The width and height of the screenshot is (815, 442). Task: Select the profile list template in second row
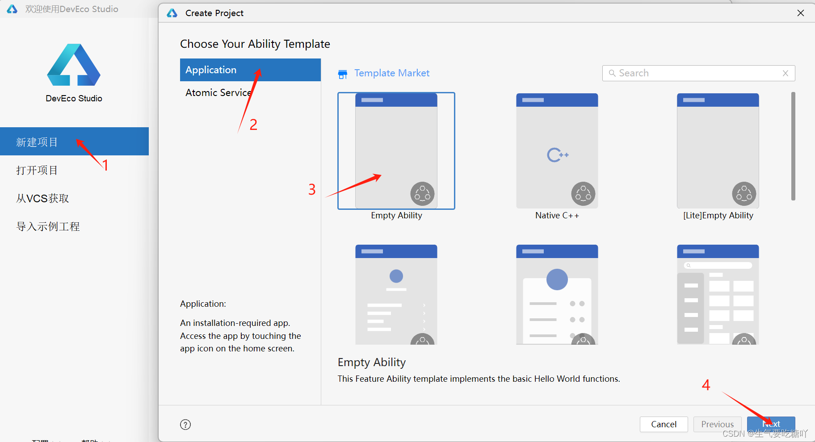tap(396, 295)
